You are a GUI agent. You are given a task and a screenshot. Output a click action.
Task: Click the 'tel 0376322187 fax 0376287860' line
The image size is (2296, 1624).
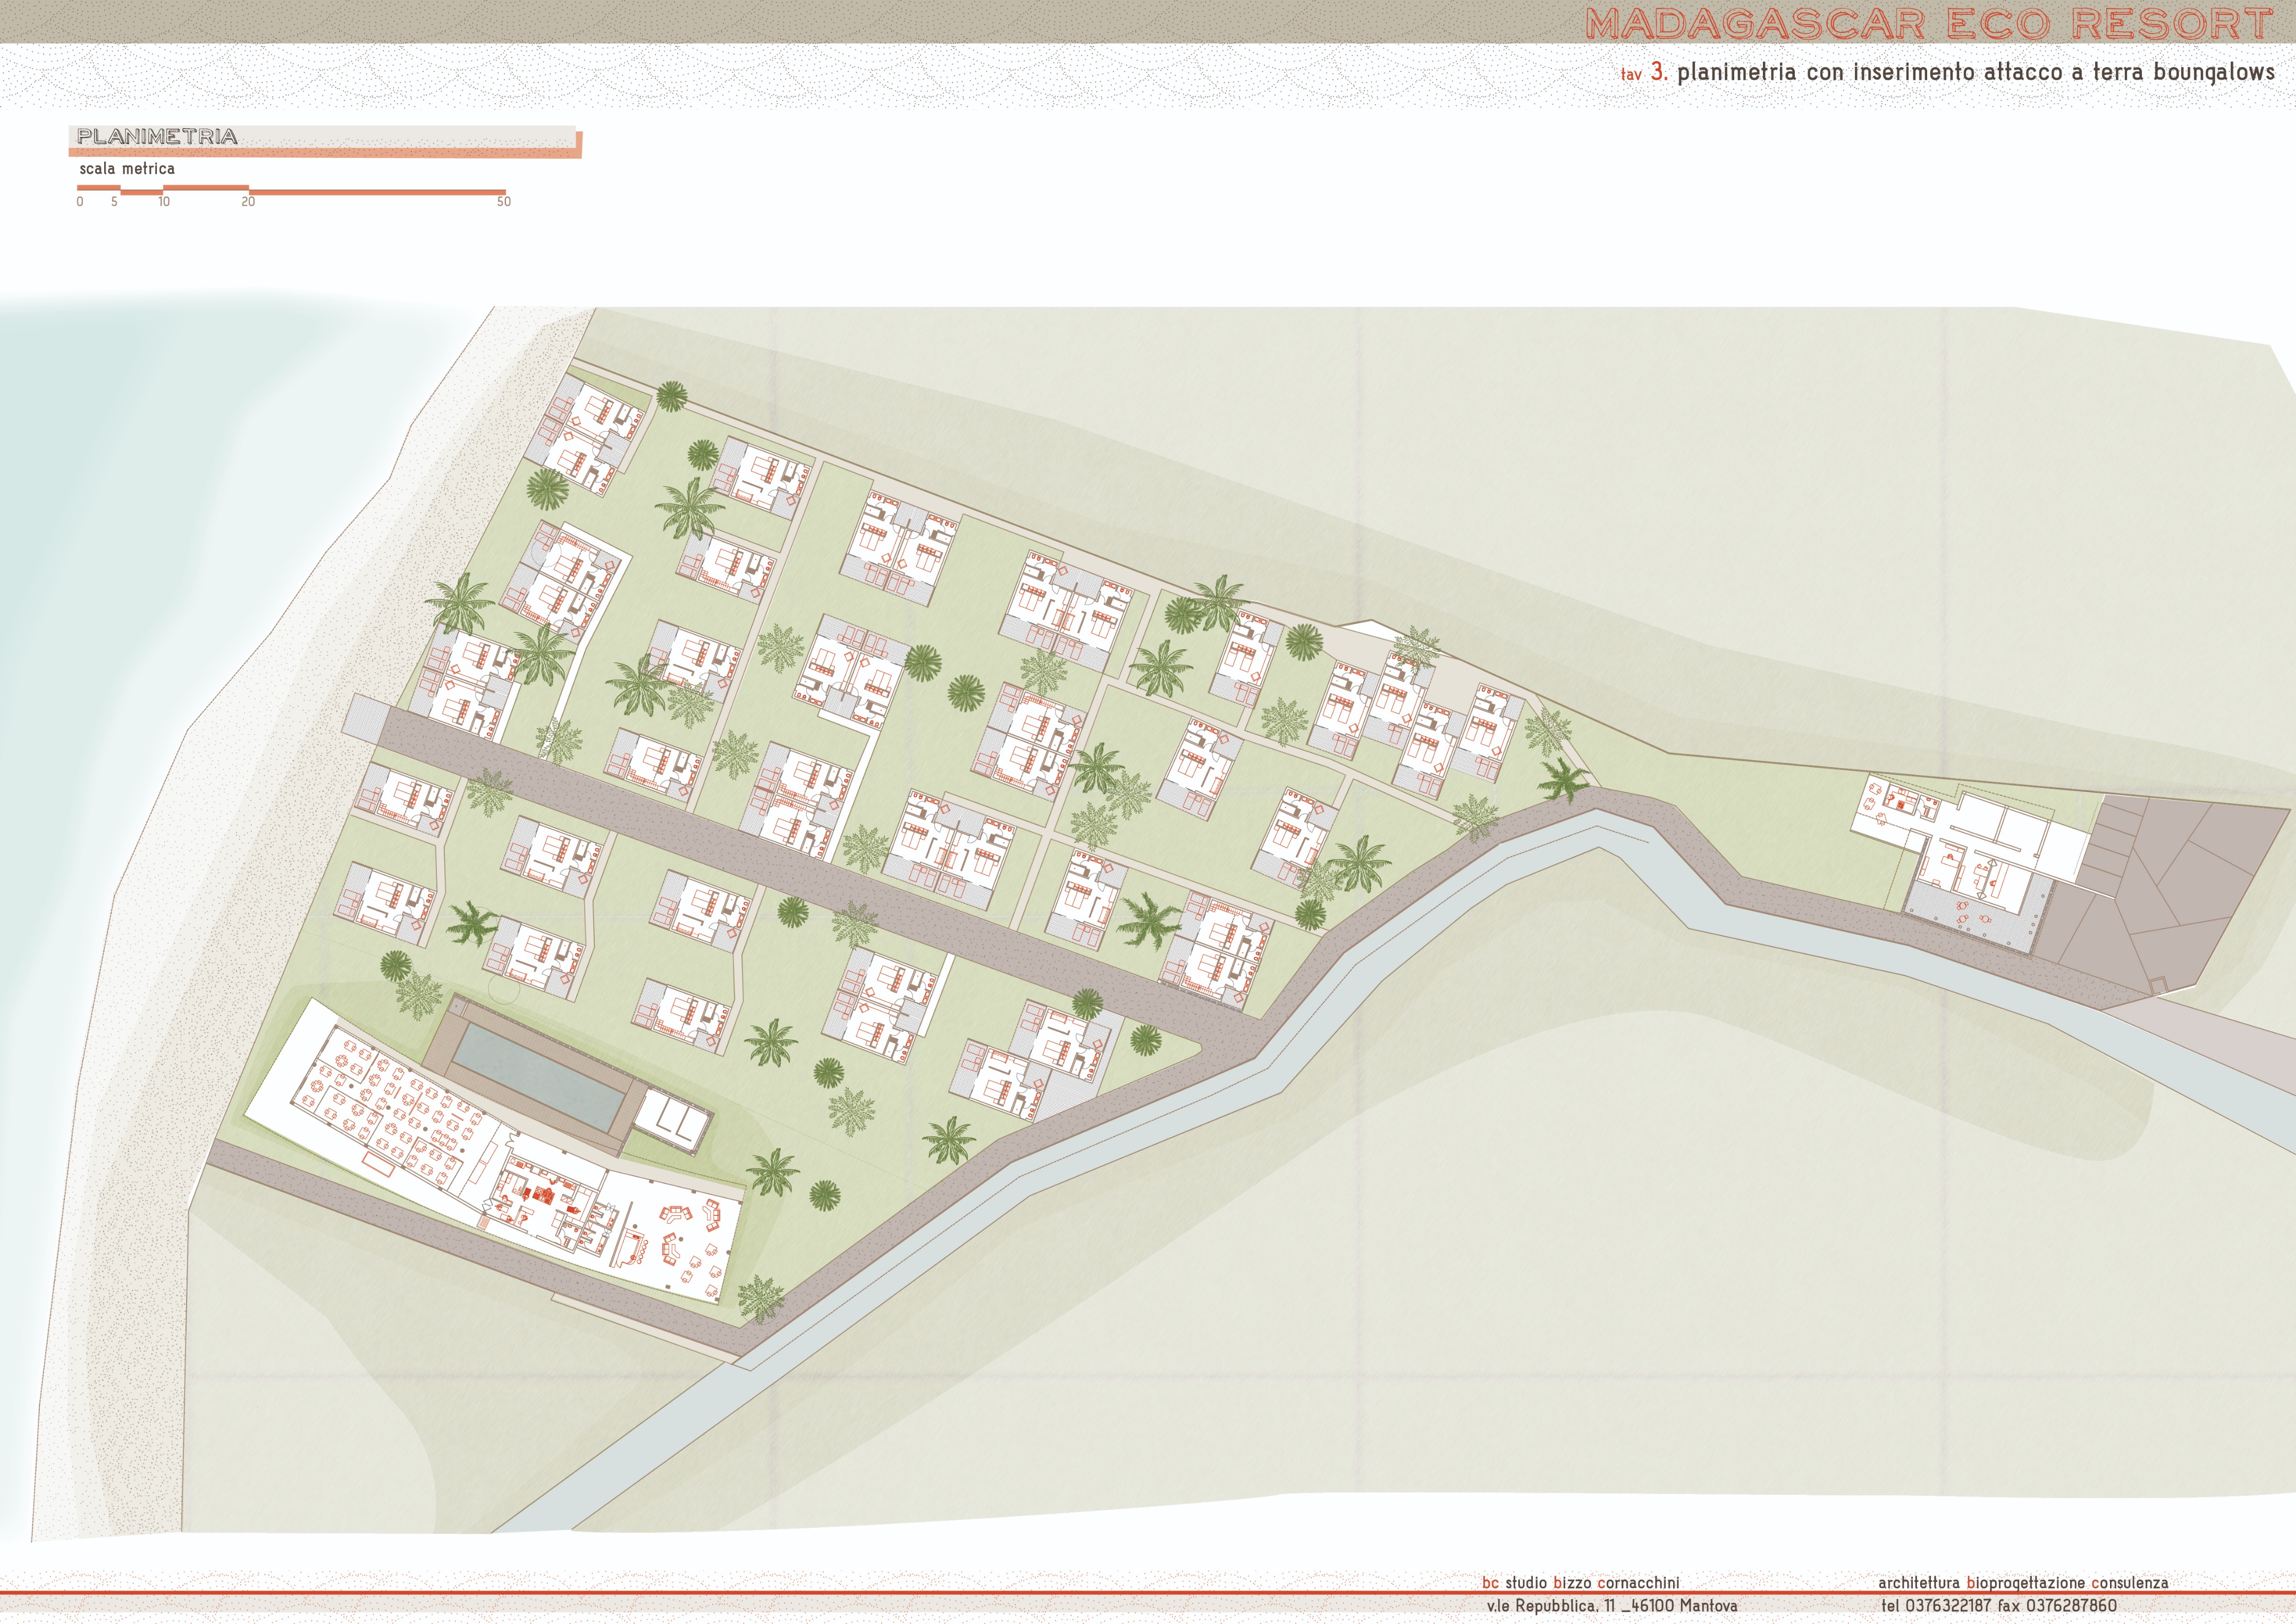[1999, 1606]
